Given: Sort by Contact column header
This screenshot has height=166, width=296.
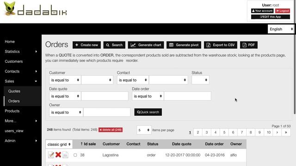Looking at the screenshot, I should 133,144.
